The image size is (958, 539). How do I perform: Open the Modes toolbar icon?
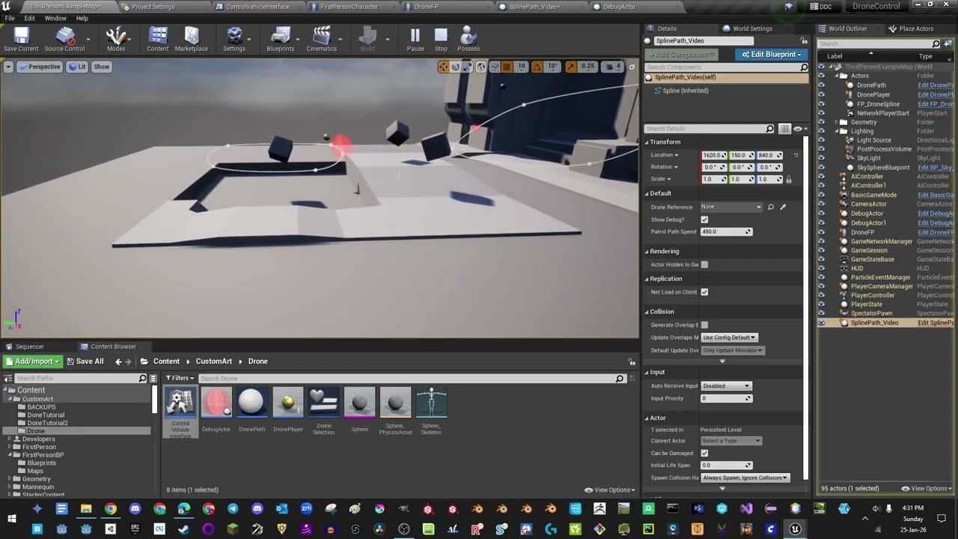(x=116, y=39)
